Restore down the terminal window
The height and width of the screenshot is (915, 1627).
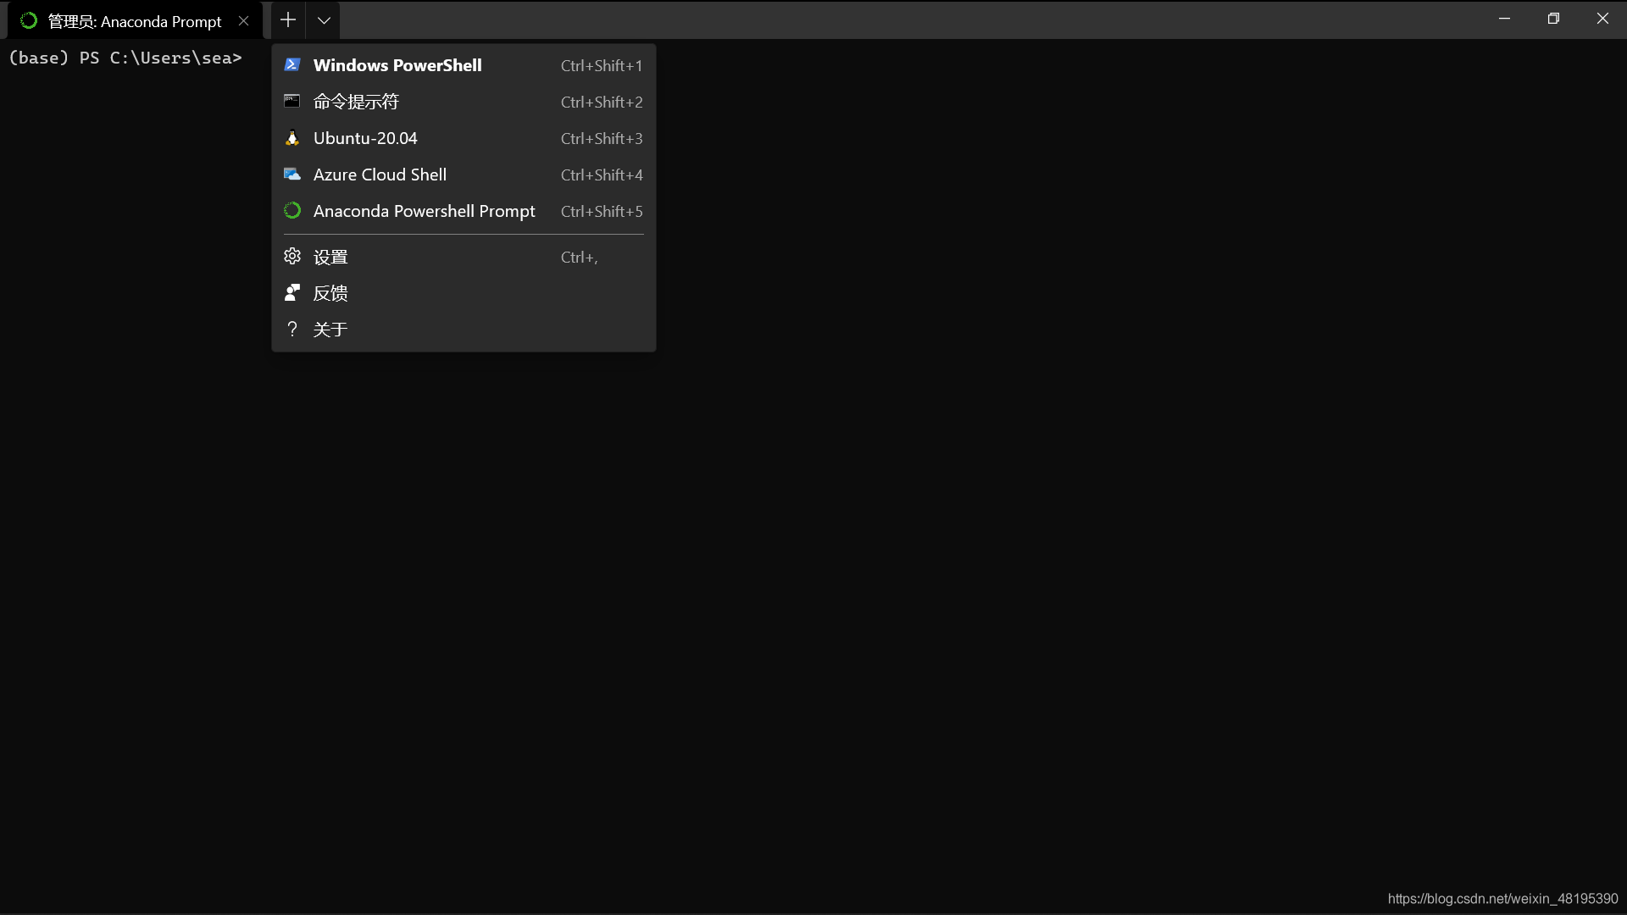1553,19
